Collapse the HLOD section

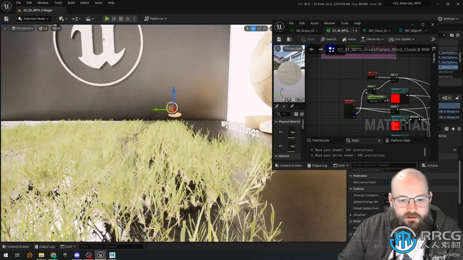(351, 221)
